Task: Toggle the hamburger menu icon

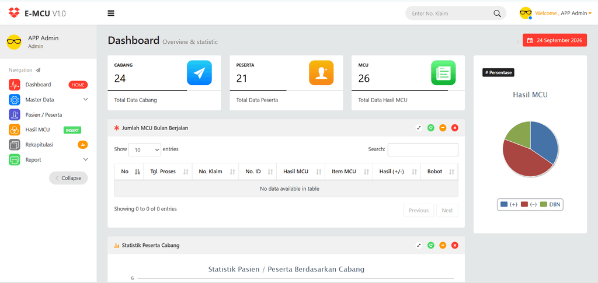Action: tap(111, 13)
